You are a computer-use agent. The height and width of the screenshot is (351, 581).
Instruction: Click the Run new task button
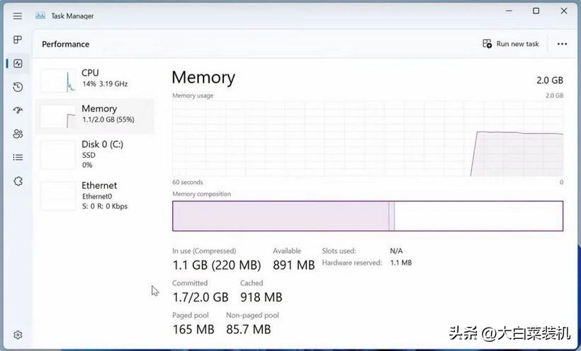[511, 44]
